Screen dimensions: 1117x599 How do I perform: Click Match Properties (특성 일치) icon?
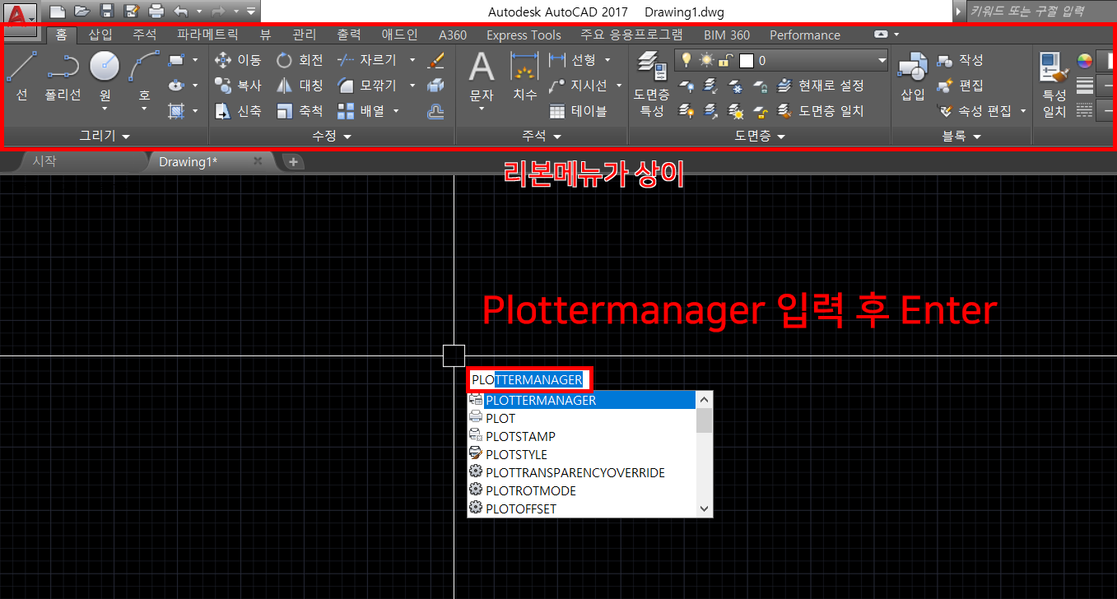click(1054, 84)
